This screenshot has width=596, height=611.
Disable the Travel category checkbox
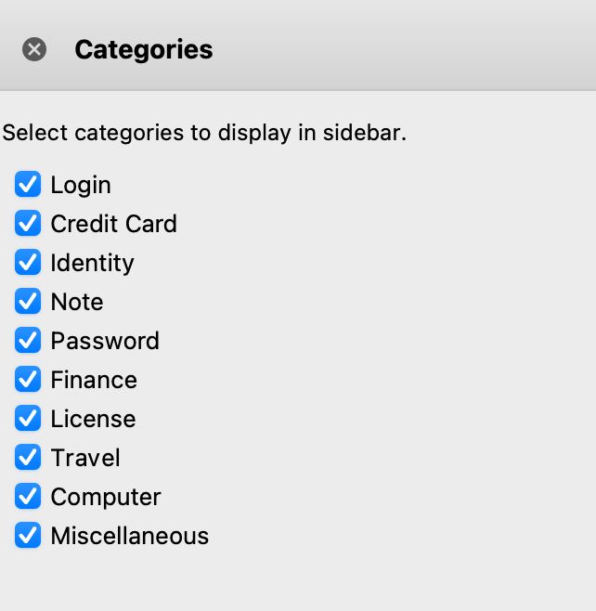click(28, 457)
